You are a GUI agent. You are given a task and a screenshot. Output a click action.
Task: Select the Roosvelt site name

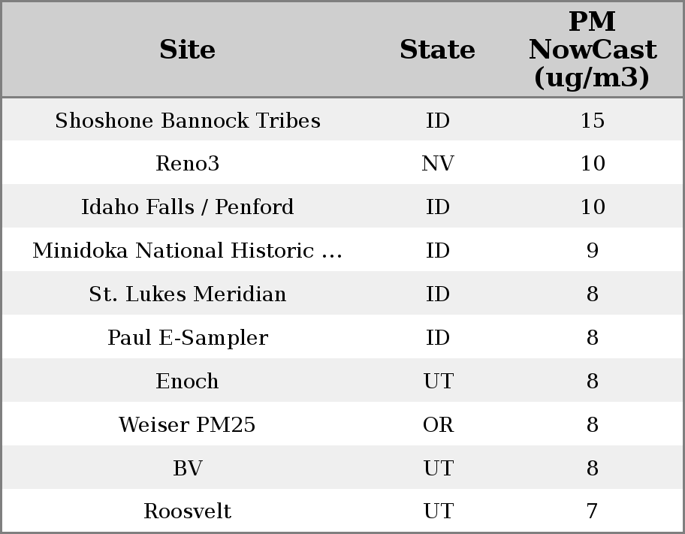(187, 511)
